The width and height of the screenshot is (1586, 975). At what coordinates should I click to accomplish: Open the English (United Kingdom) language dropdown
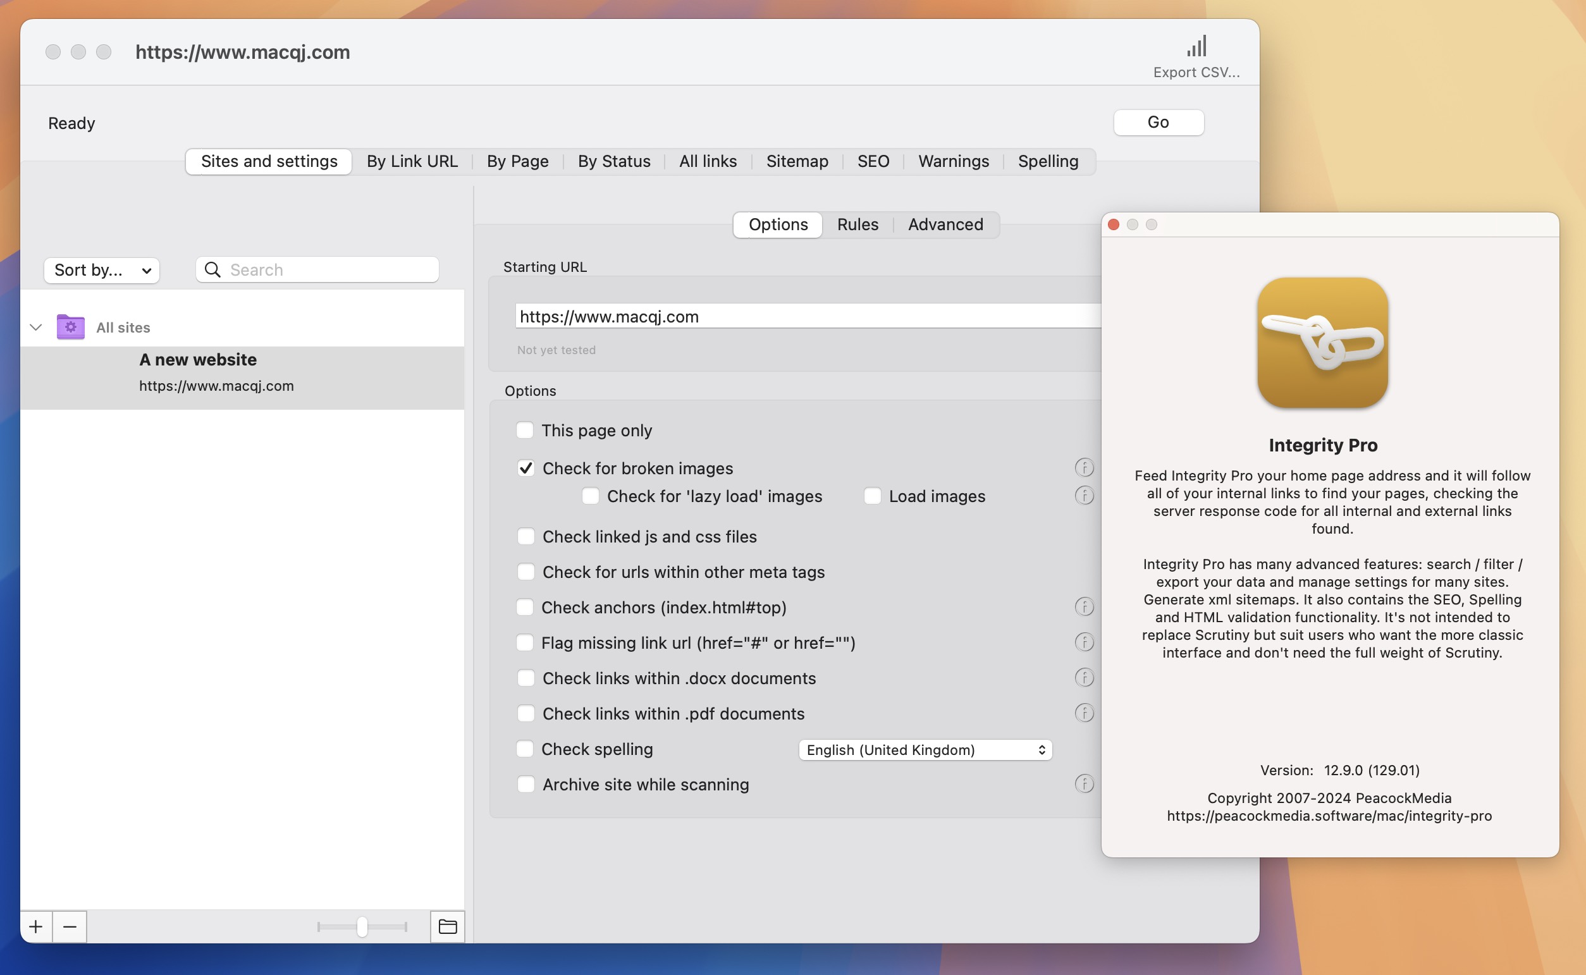tap(925, 750)
